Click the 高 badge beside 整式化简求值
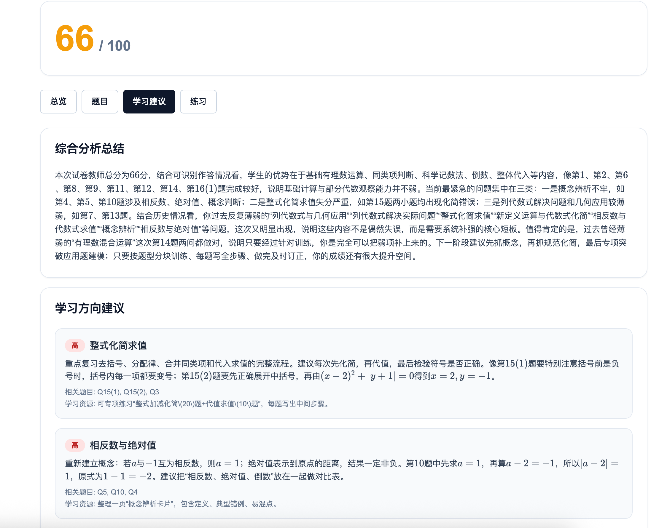Image resolution: width=659 pixels, height=528 pixels. click(75, 345)
